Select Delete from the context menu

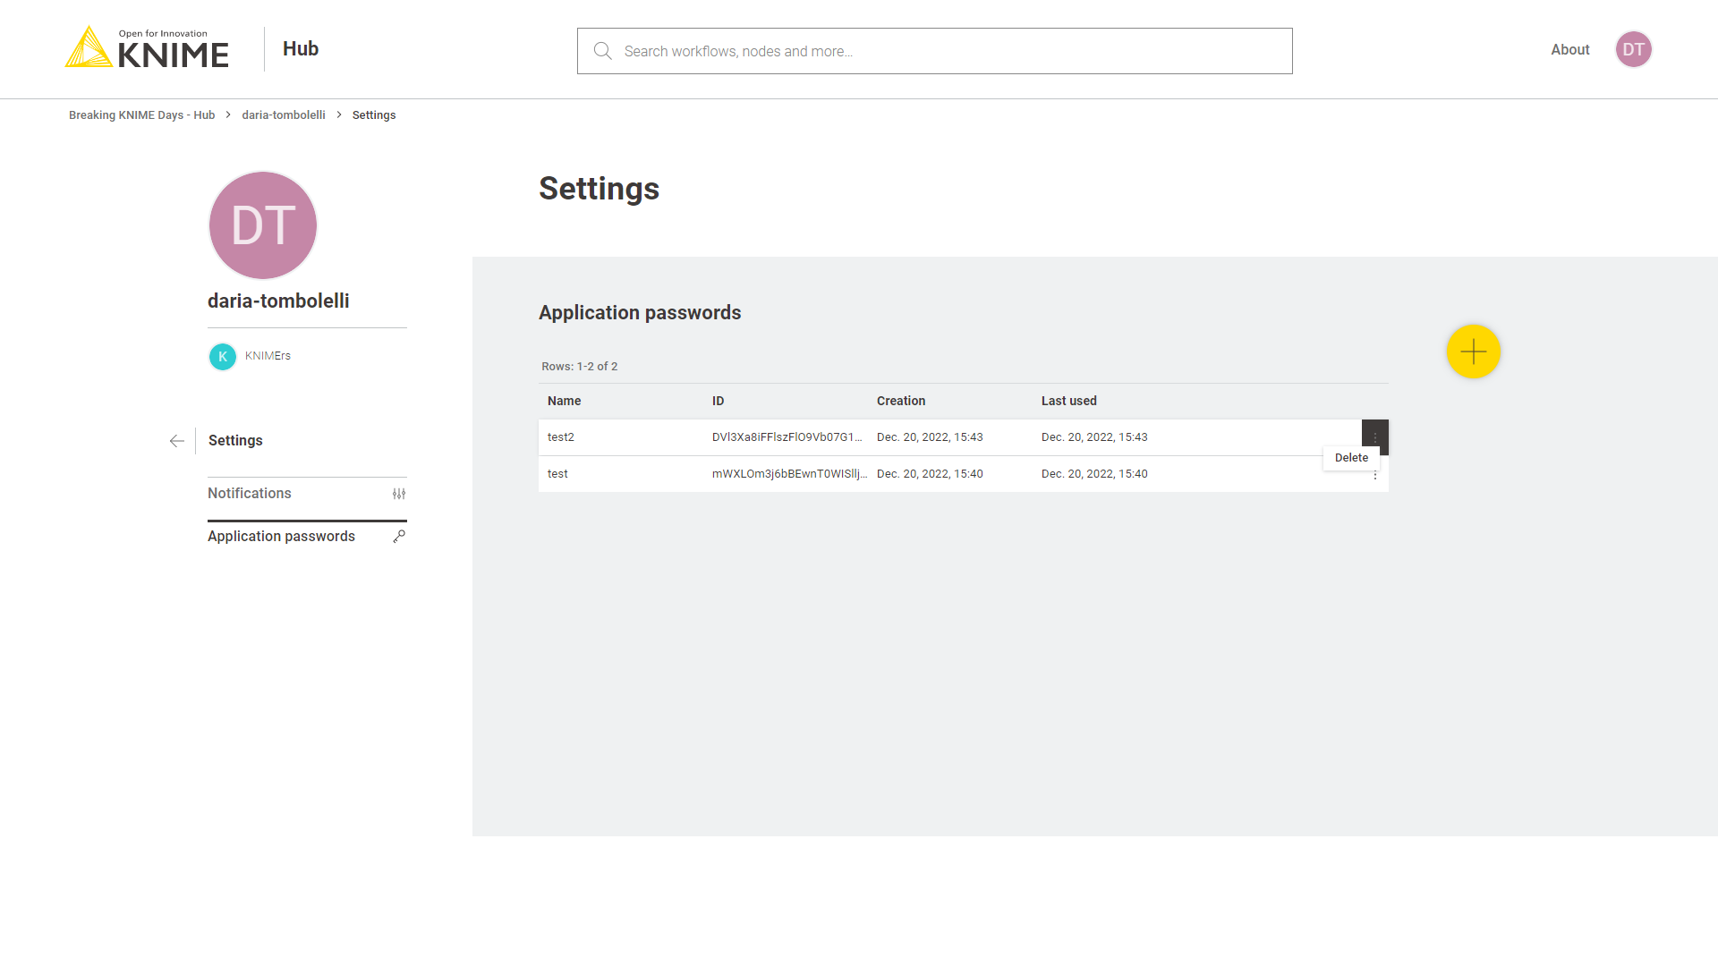tap(1351, 458)
